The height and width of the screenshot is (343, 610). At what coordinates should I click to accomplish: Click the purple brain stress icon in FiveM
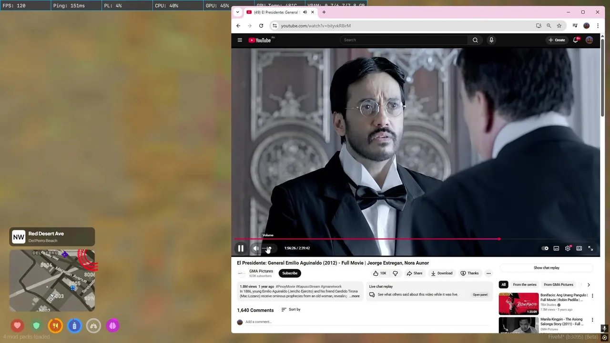point(112,326)
